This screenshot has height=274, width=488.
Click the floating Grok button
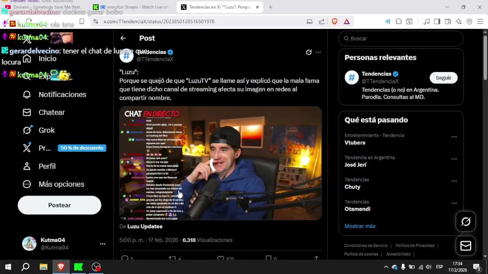coord(466,221)
